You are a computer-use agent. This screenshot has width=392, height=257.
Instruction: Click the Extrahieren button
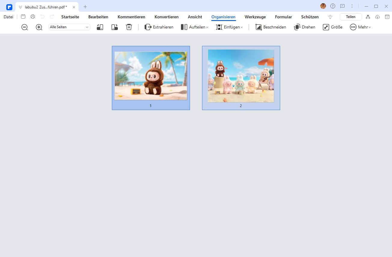(x=159, y=27)
